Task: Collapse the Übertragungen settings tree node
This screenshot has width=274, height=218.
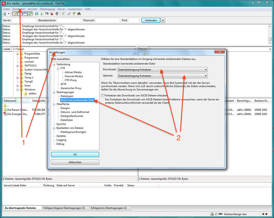Action: [x=54, y=92]
